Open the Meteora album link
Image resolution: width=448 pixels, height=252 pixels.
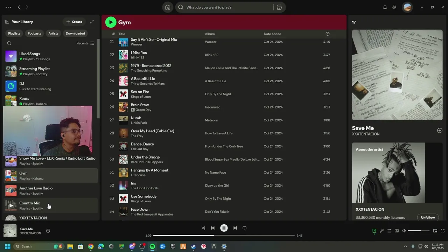pos(211,120)
